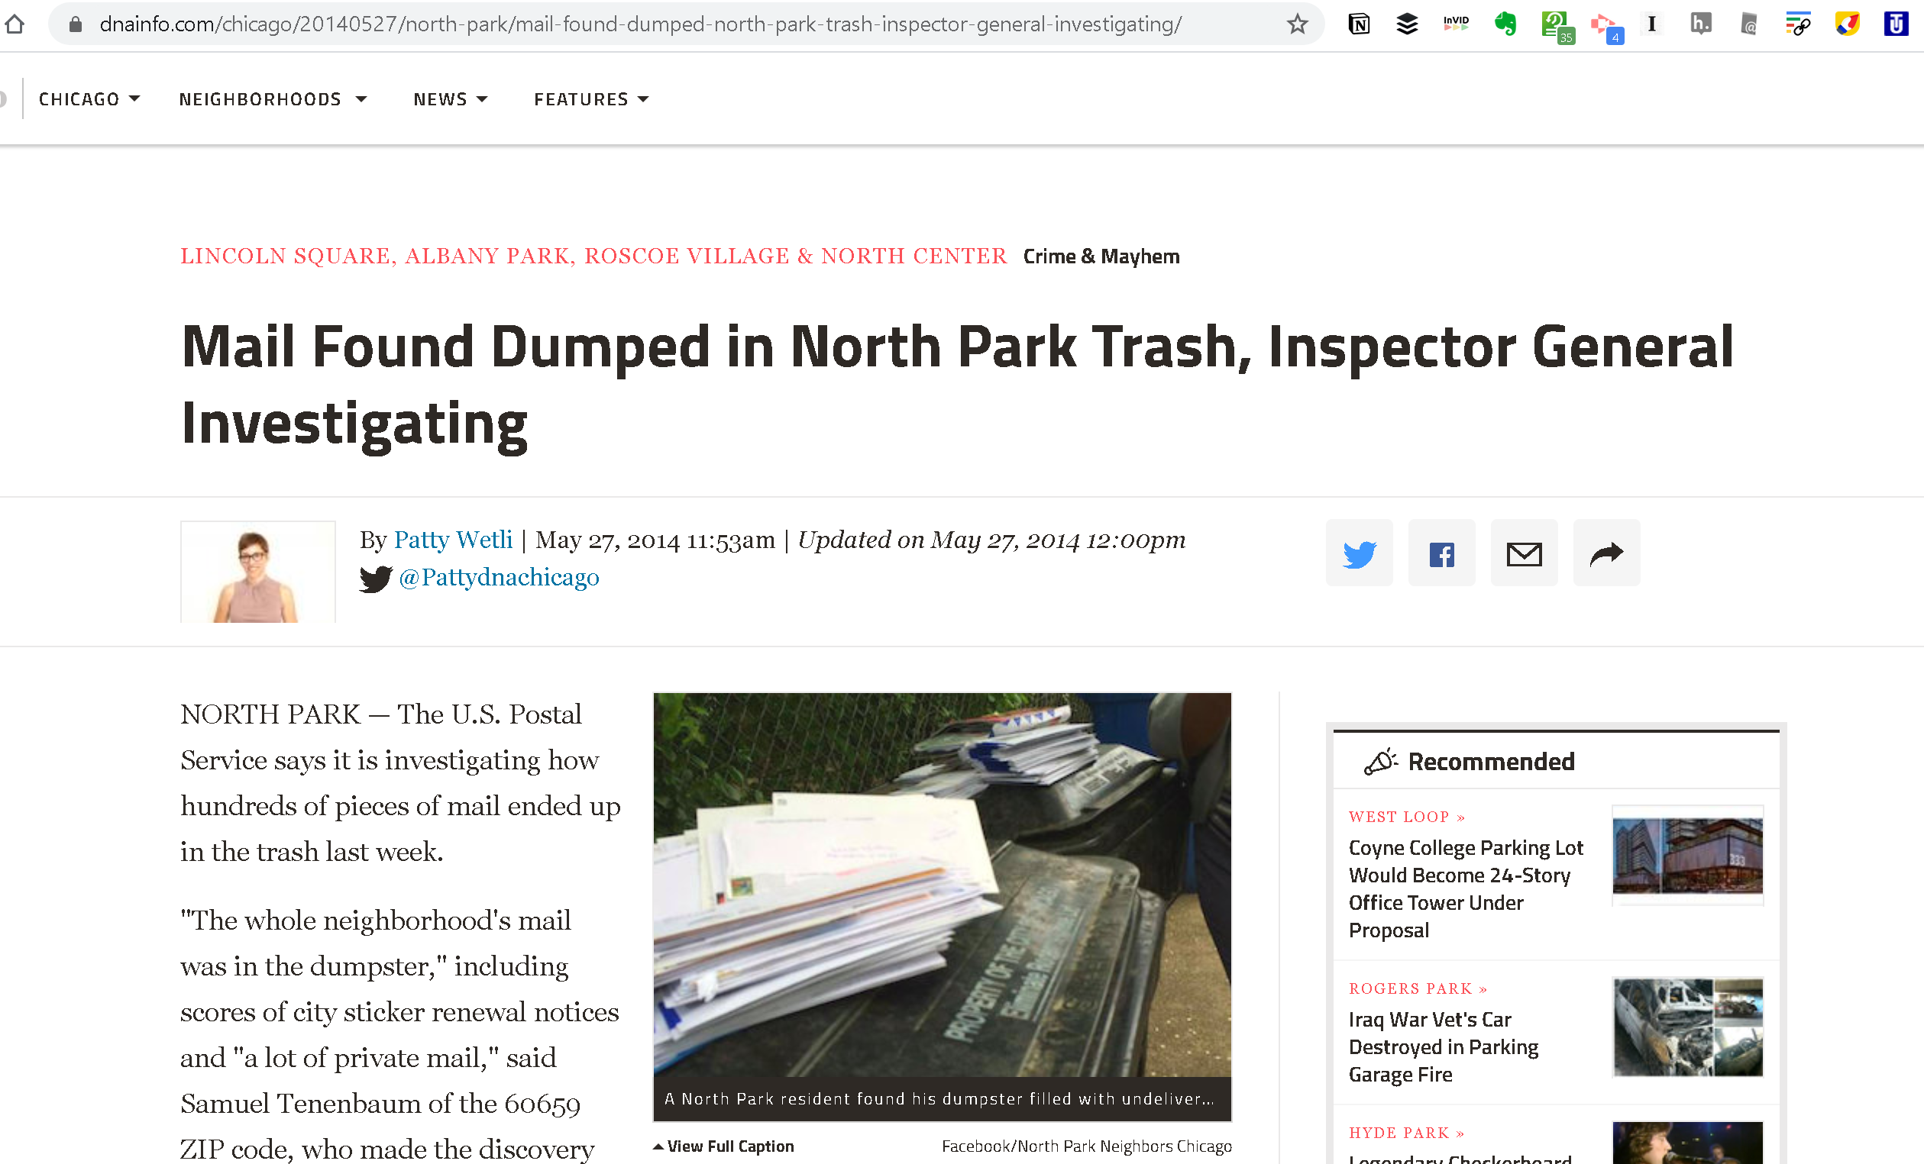This screenshot has height=1164, width=1924.
Task: Email this article using envelope icon
Action: [x=1524, y=553]
